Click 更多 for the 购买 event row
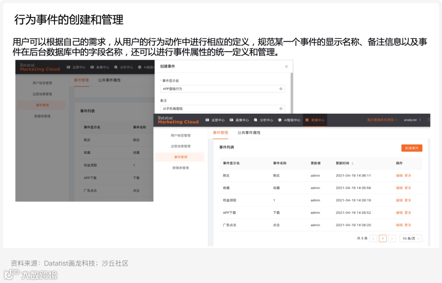The image size is (442, 283). point(408,175)
